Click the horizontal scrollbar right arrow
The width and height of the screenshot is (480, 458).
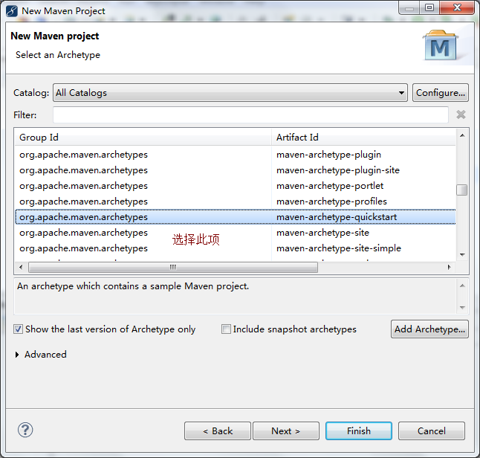[x=449, y=267]
